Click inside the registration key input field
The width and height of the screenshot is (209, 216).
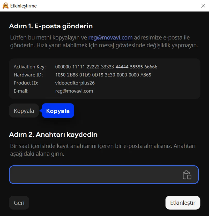93,175
